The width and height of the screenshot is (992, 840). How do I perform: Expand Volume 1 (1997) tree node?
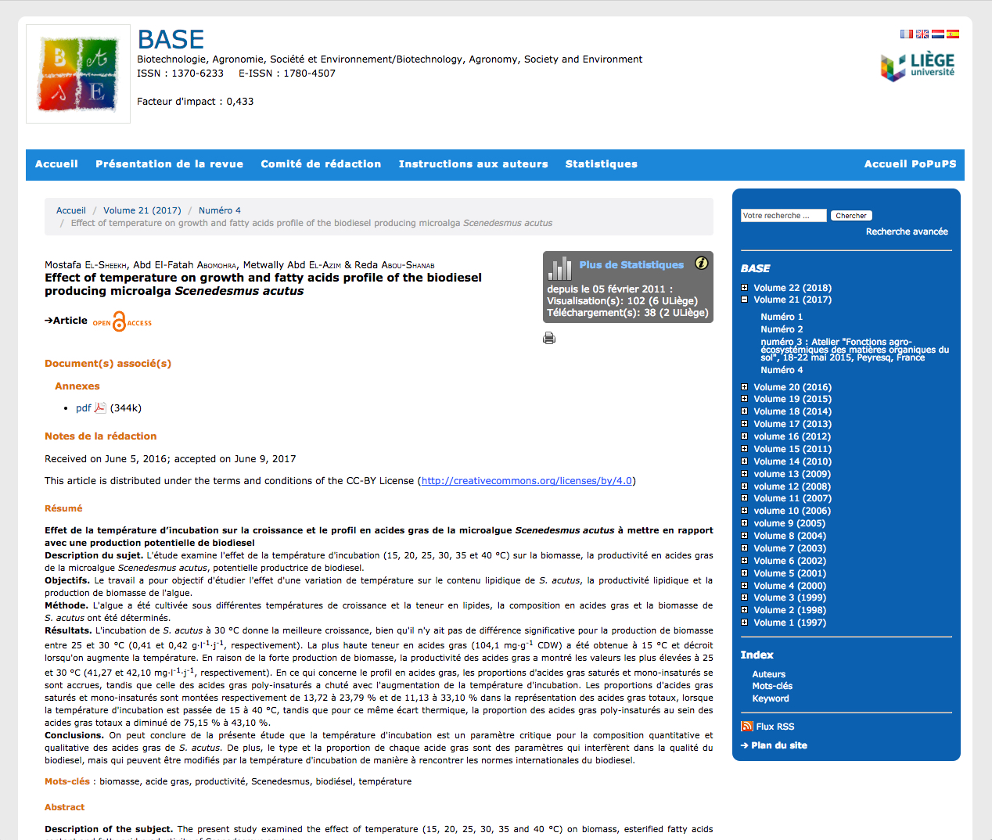point(745,623)
